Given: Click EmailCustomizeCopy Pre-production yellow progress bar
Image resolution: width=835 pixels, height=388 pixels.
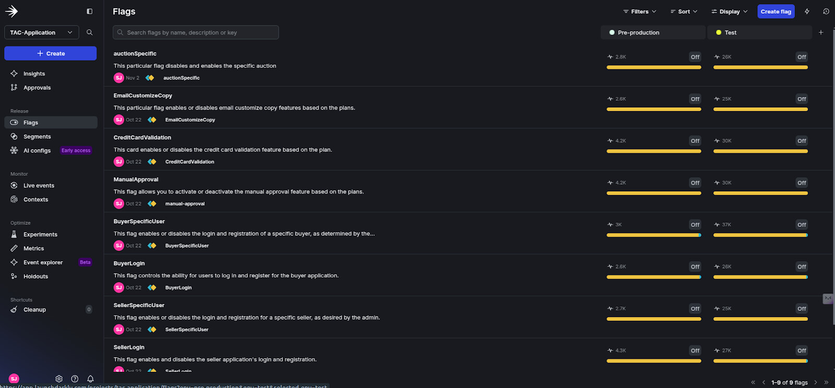Looking at the screenshot, I should (x=653, y=110).
